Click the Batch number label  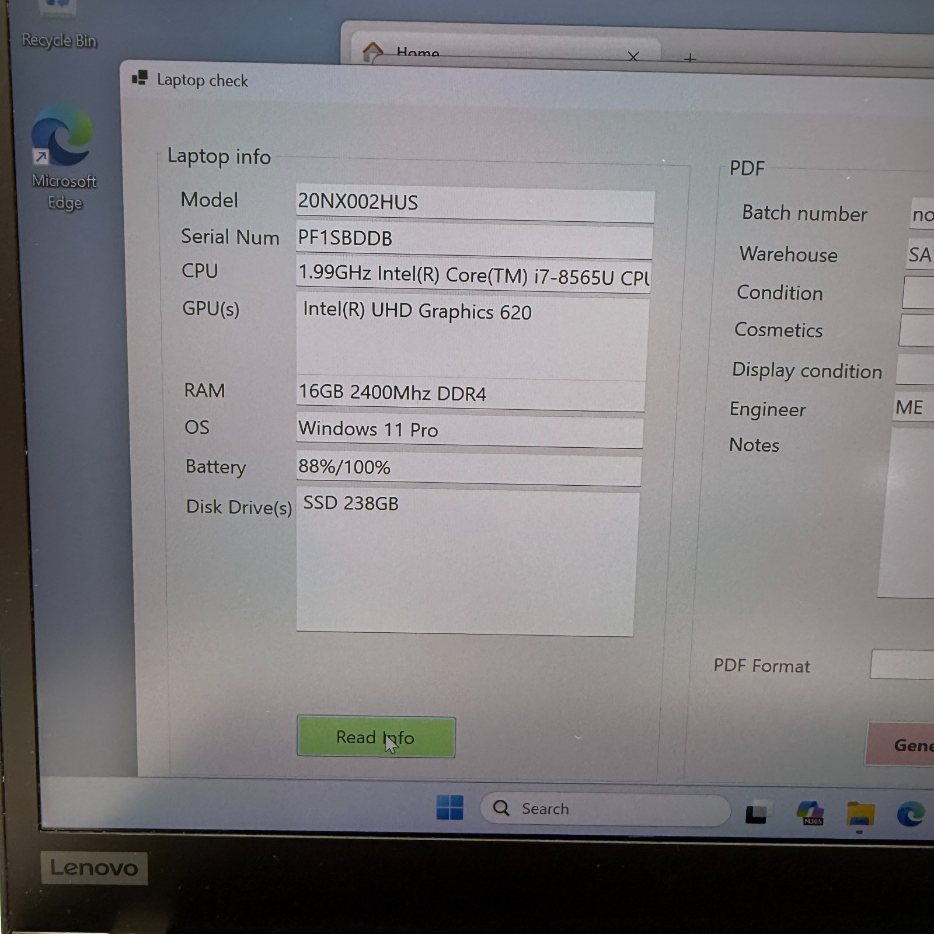pos(804,214)
